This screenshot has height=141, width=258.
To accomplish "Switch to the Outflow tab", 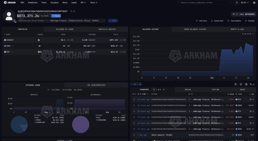I will coord(215,90).
